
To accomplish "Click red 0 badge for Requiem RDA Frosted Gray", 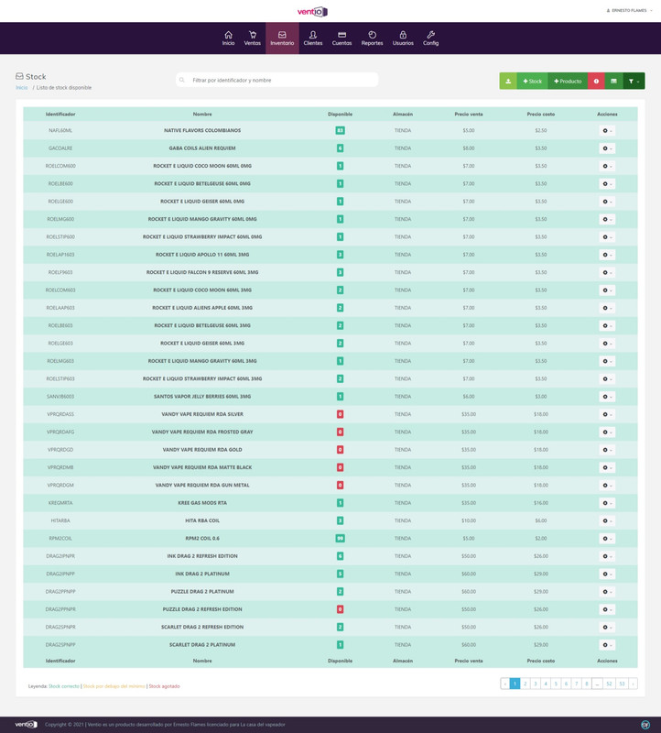I will pyautogui.click(x=340, y=432).
